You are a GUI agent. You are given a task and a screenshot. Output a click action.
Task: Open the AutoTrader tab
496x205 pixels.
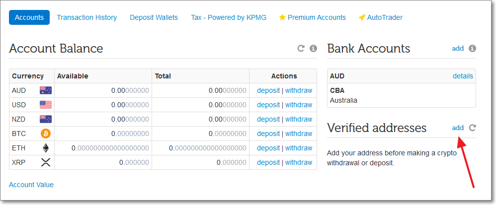[x=381, y=17]
